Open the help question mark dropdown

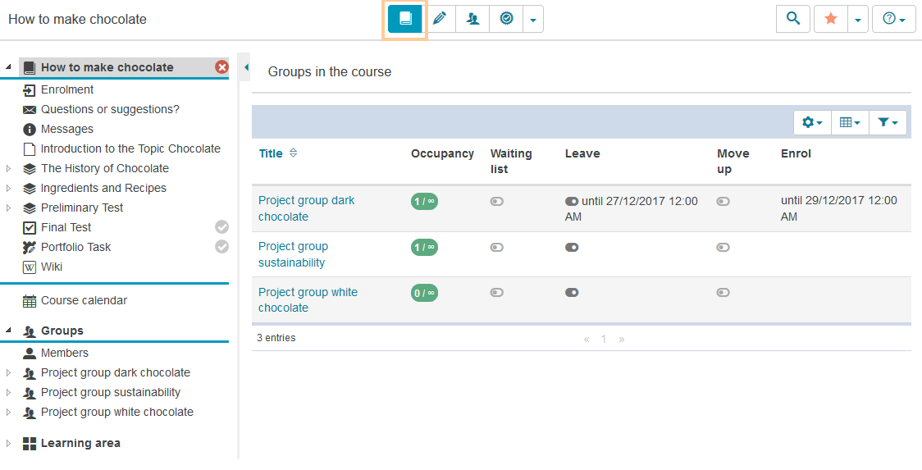893,19
